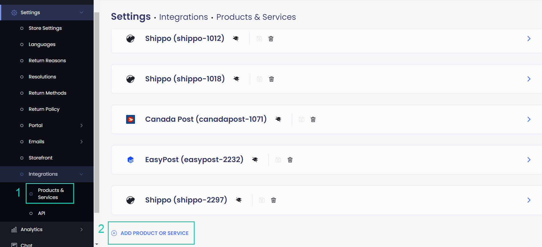Click disconnected plug icon for shippo-1018
This screenshot has height=247, width=542.
(236, 79)
